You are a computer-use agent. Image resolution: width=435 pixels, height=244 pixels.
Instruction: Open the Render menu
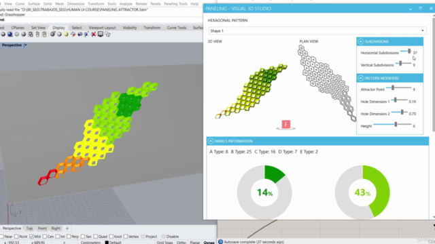click(x=141, y=4)
